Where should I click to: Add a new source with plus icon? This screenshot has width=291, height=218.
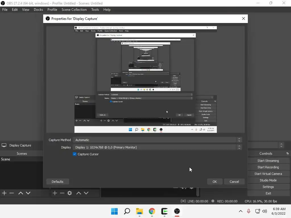coord(55,193)
